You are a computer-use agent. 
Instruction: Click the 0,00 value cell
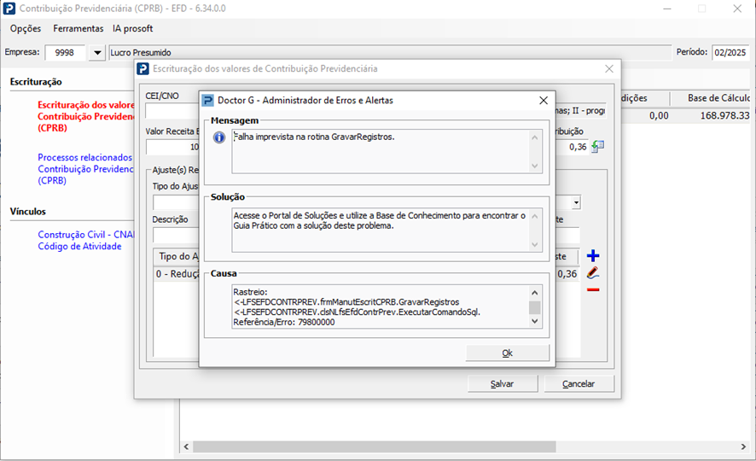[x=659, y=116]
